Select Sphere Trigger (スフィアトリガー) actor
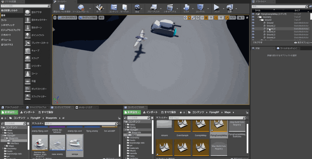 point(36,97)
